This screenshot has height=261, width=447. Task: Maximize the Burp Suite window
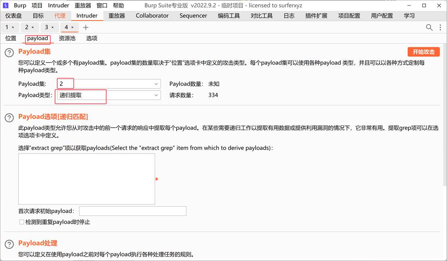point(424,5)
